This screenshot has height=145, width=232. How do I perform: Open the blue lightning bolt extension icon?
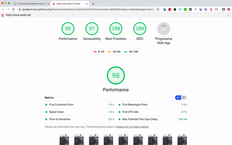(195, 9)
